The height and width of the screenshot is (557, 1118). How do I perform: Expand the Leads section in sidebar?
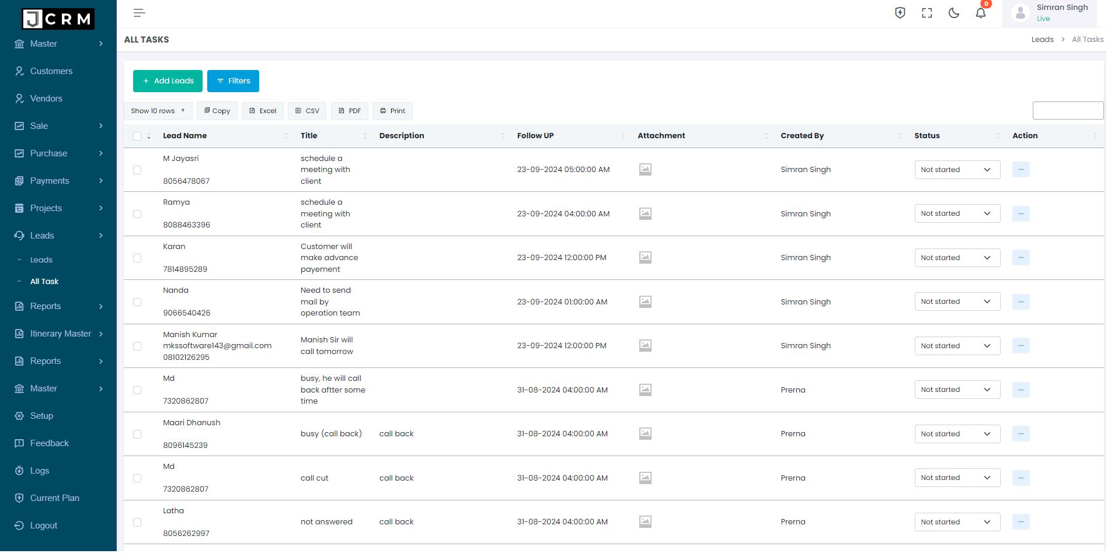point(41,235)
